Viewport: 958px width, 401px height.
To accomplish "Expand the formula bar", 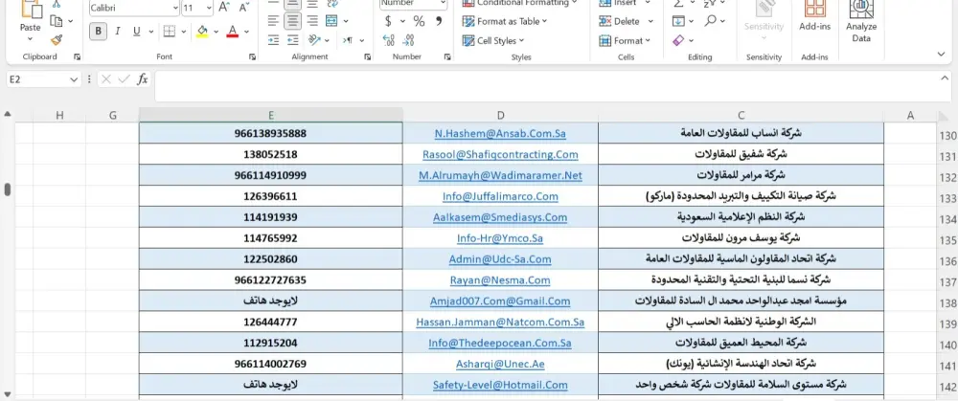I will tap(945, 78).
